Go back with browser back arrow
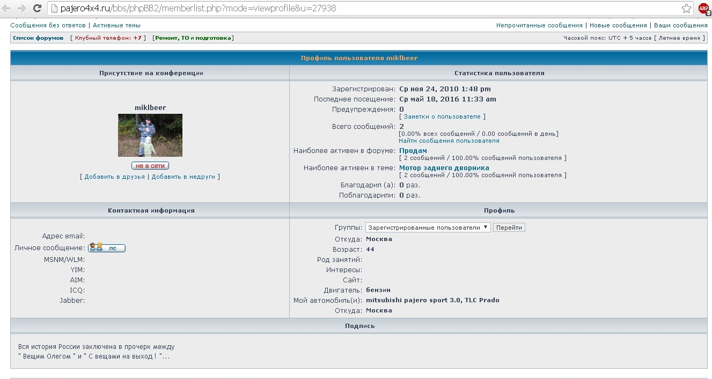The height and width of the screenshot is (379, 712). (x=7, y=9)
